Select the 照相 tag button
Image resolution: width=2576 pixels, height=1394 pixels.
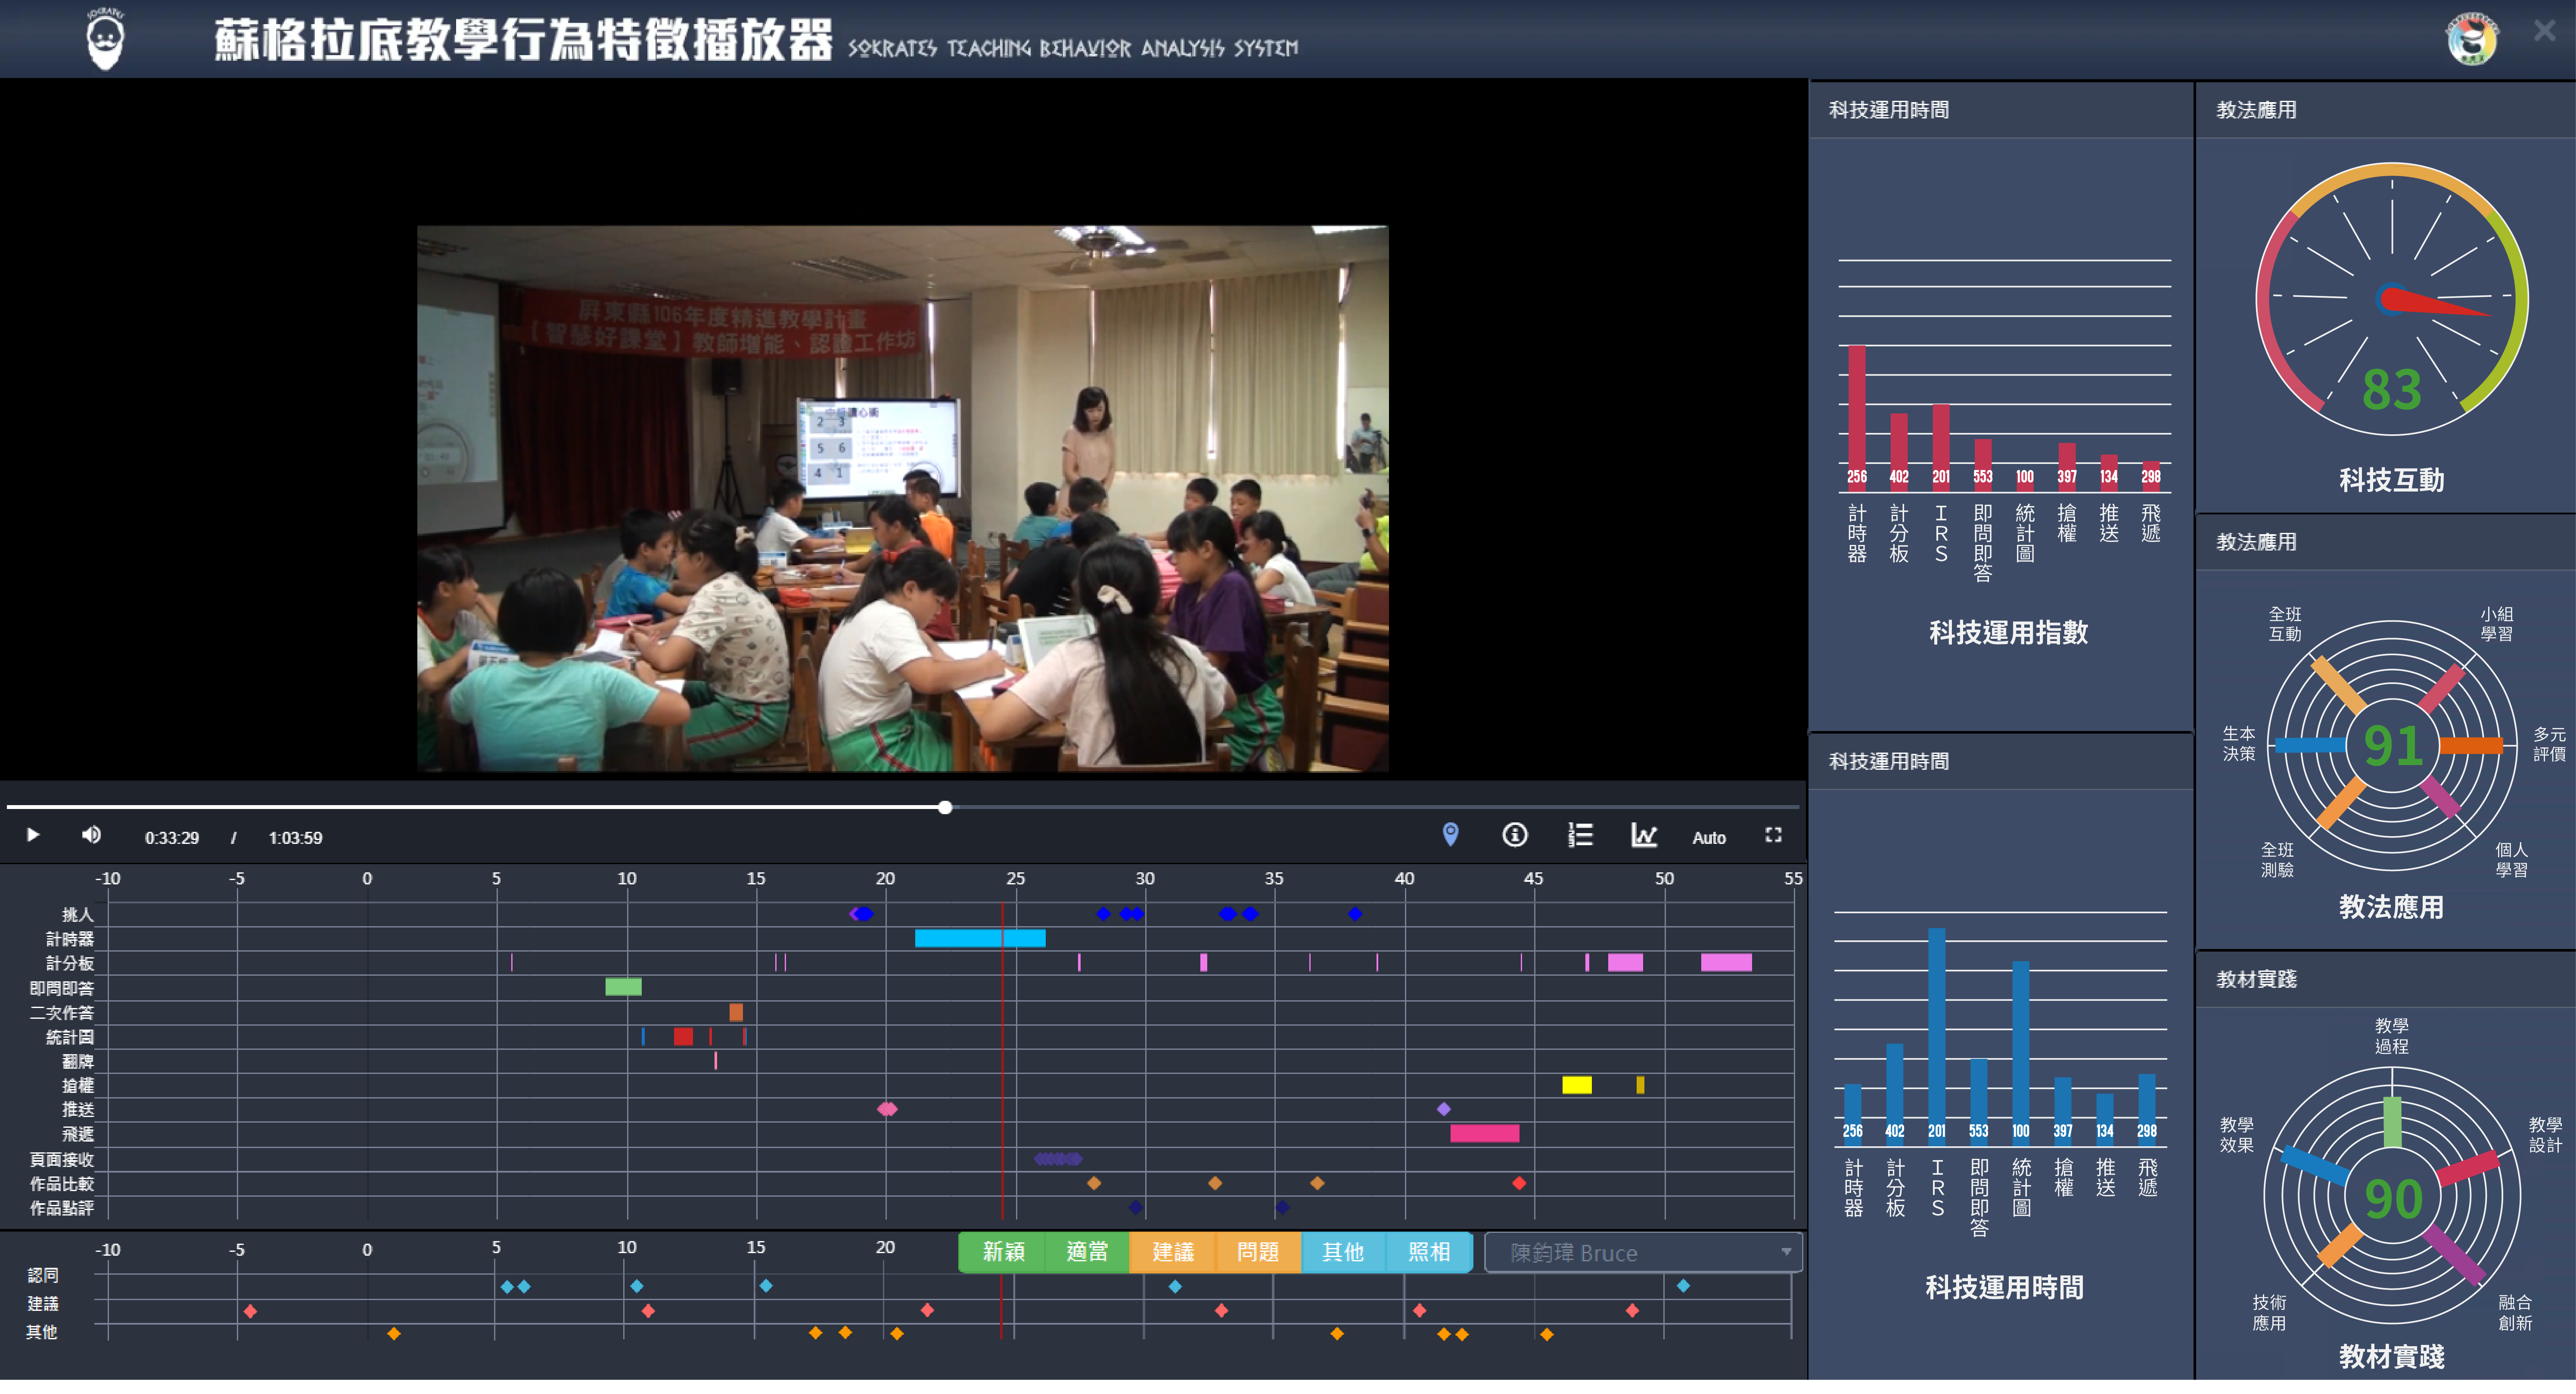[x=1429, y=1252]
